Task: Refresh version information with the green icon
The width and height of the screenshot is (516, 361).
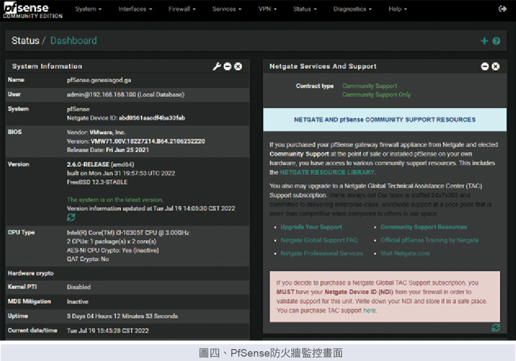Action: click(x=71, y=217)
